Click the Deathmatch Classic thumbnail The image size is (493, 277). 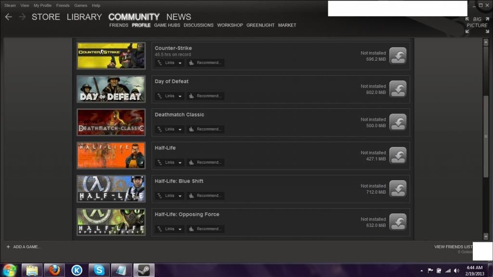point(111,122)
